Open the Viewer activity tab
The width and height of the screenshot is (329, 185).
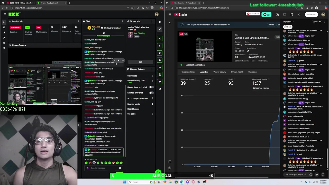pyautogui.click(x=220, y=72)
